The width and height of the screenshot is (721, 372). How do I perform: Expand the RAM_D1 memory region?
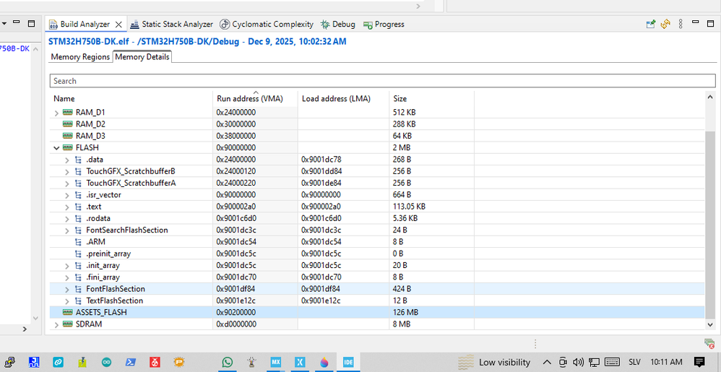point(56,113)
